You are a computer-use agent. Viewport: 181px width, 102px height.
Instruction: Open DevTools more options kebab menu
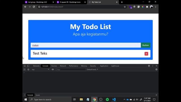(153, 66)
